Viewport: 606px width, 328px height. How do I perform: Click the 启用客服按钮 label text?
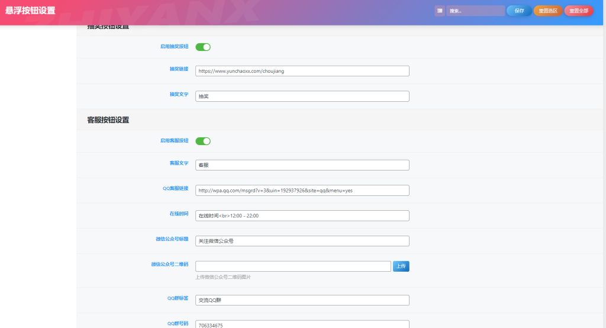(x=174, y=141)
